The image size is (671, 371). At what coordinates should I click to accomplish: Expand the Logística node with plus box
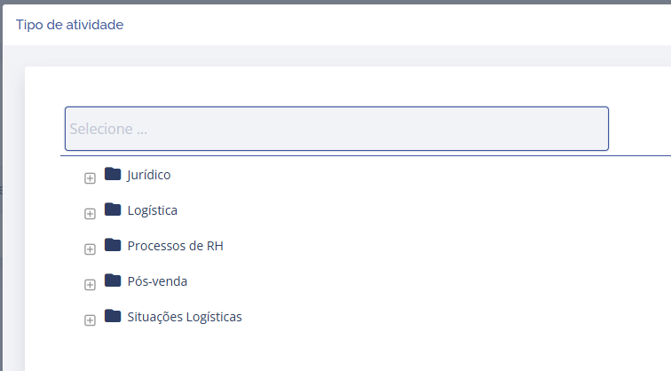coord(90,214)
